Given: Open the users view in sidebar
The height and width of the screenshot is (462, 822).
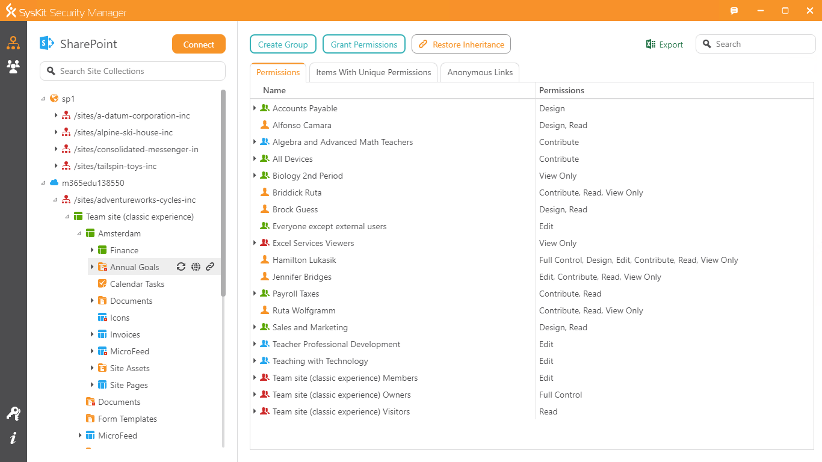Looking at the screenshot, I should pyautogui.click(x=13, y=67).
